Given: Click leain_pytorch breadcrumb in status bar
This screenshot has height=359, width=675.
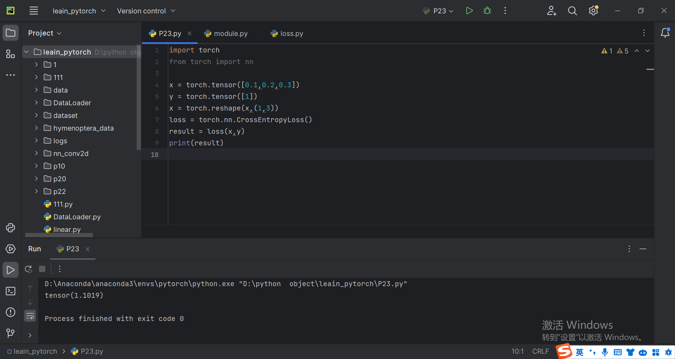Looking at the screenshot, I should [x=32, y=351].
